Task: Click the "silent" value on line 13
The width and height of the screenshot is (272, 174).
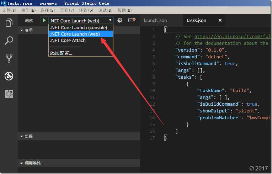Action: [246, 111]
